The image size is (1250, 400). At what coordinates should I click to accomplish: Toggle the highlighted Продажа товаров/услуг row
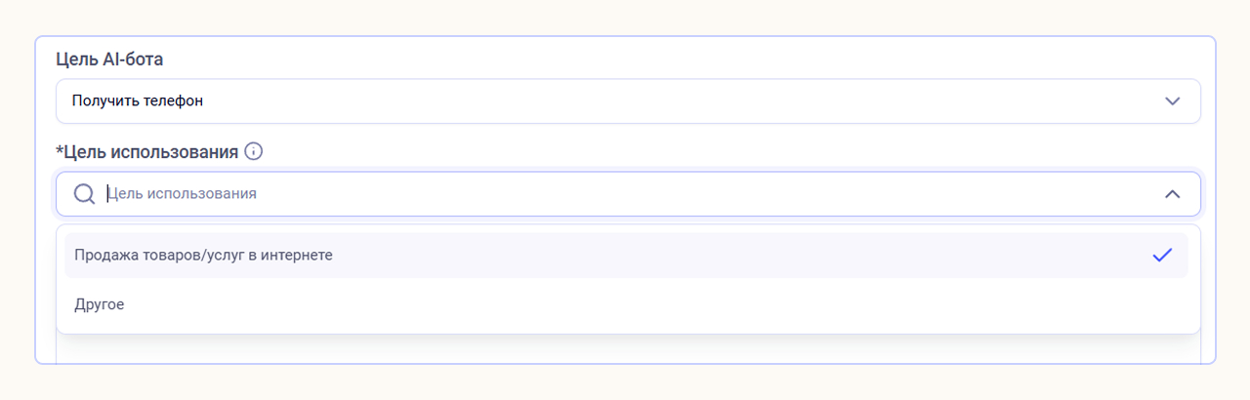(x=625, y=256)
